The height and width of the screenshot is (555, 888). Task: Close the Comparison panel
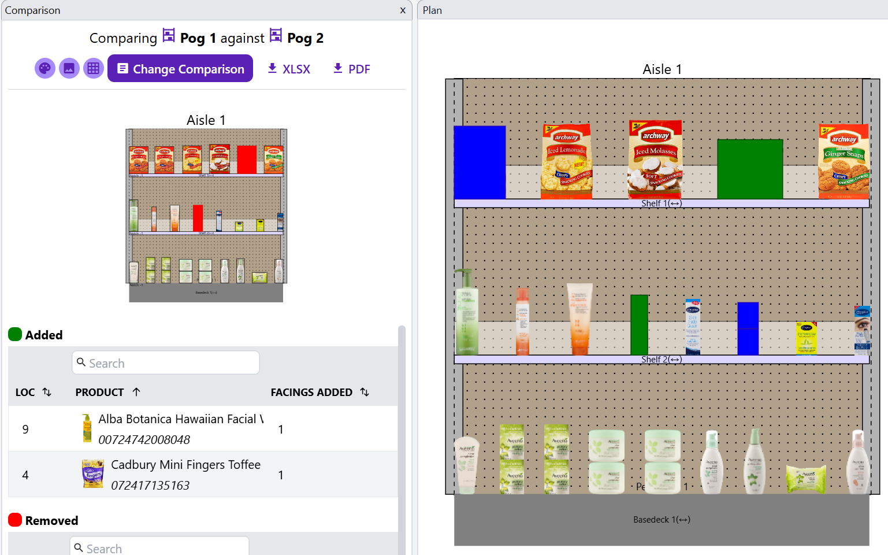coord(403,10)
